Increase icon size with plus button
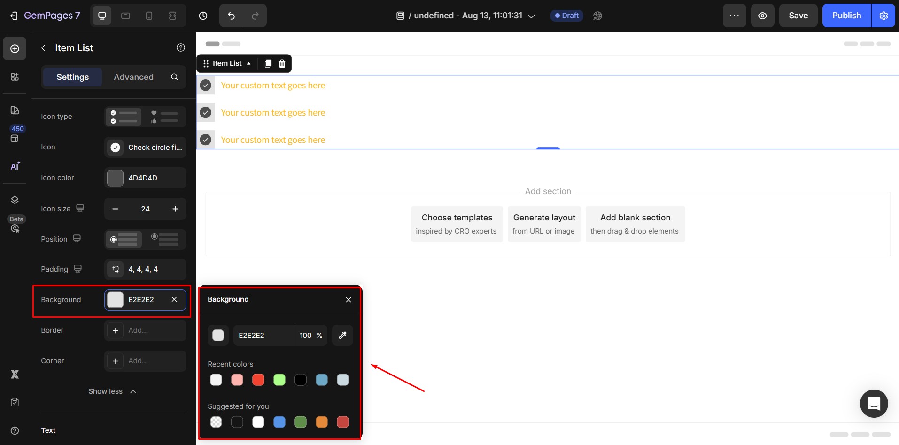Image resolution: width=899 pixels, height=445 pixels. [175, 209]
